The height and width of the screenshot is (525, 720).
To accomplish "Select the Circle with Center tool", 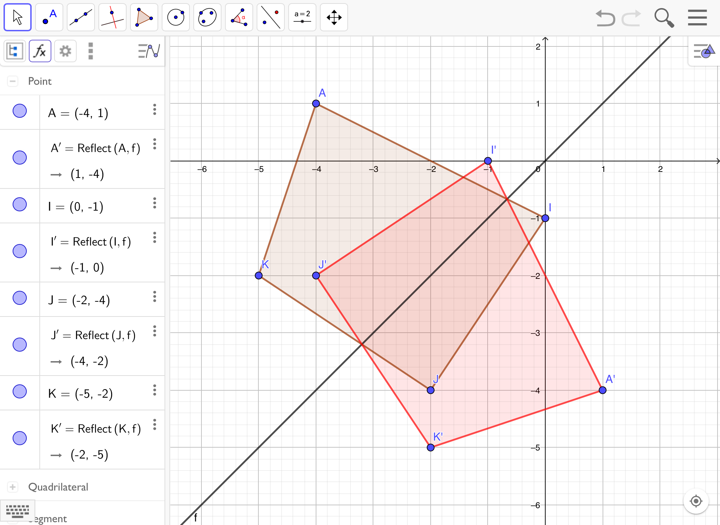I will point(176,17).
